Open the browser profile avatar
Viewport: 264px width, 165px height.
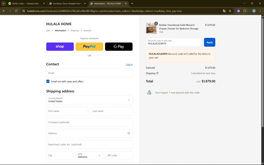click(x=254, y=11)
